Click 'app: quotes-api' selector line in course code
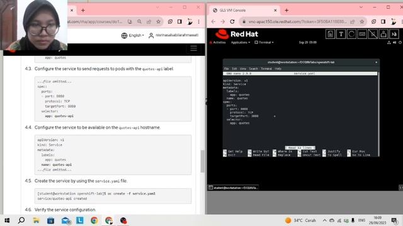 coord(59,116)
